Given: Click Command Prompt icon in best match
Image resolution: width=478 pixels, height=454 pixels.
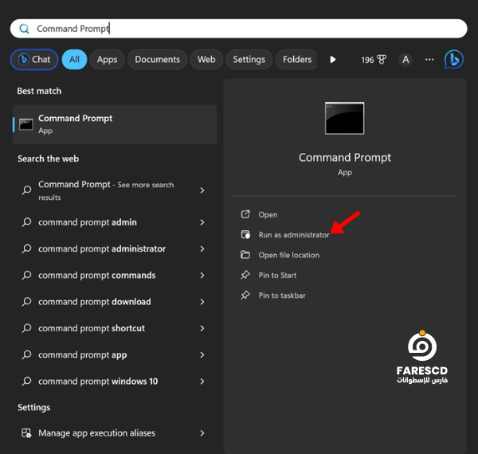Looking at the screenshot, I should pyautogui.click(x=26, y=124).
